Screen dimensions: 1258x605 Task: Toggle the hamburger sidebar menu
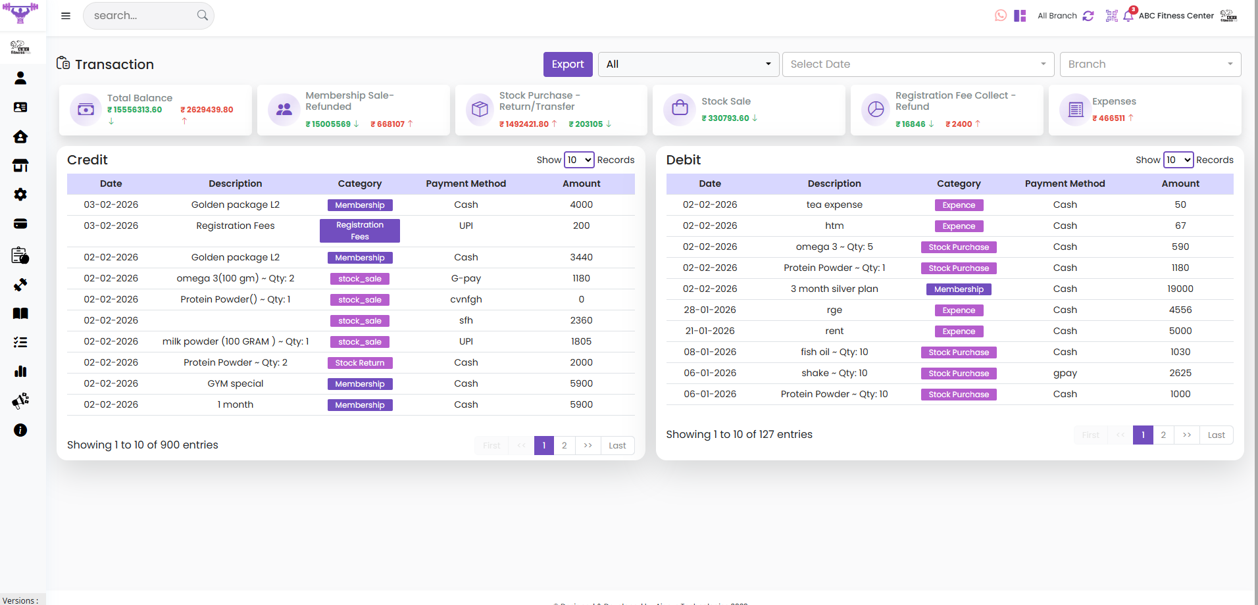tap(66, 16)
